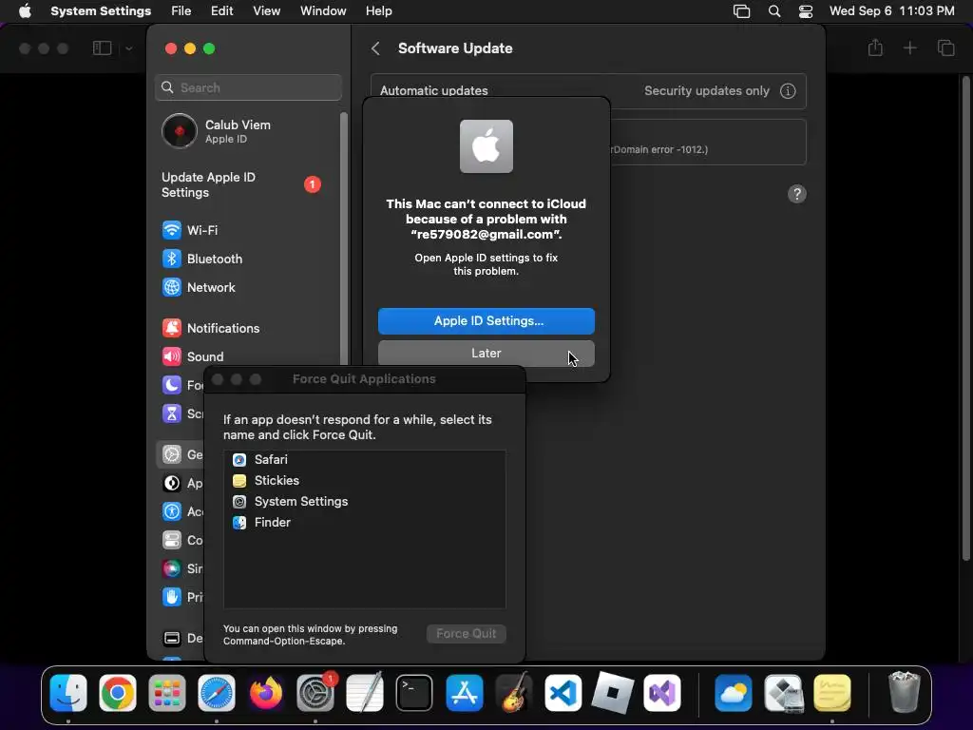Open Appearance icon in sidebar

[172, 484]
